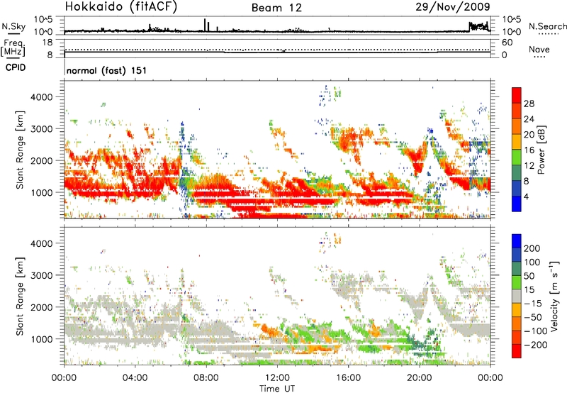This screenshot has width=567, height=393.
Task: Click the 'CPID' label
Action: tap(16, 67)
